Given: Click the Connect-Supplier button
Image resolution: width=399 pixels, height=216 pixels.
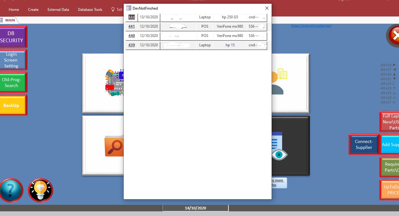Looking at the screenshot, I should point(364,144).
